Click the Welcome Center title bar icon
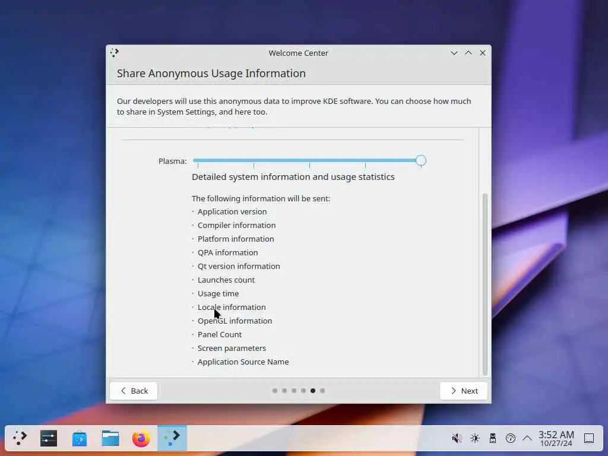Image resolution: width=608 pixels, height=456 pixels. click(x=115, y=53)
